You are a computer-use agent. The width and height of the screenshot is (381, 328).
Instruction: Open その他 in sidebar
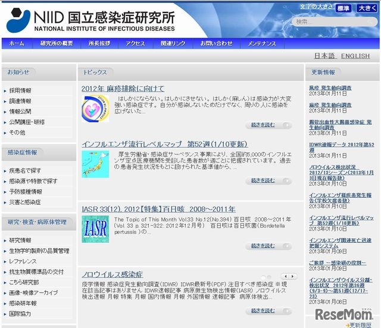(x=17, y=132)
